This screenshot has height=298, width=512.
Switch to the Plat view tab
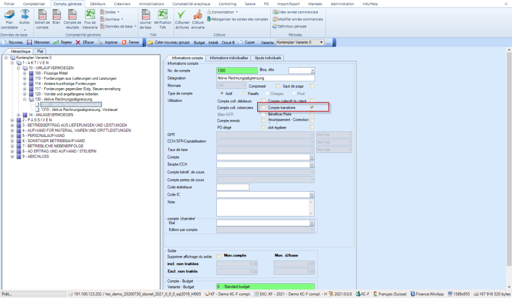40,51
